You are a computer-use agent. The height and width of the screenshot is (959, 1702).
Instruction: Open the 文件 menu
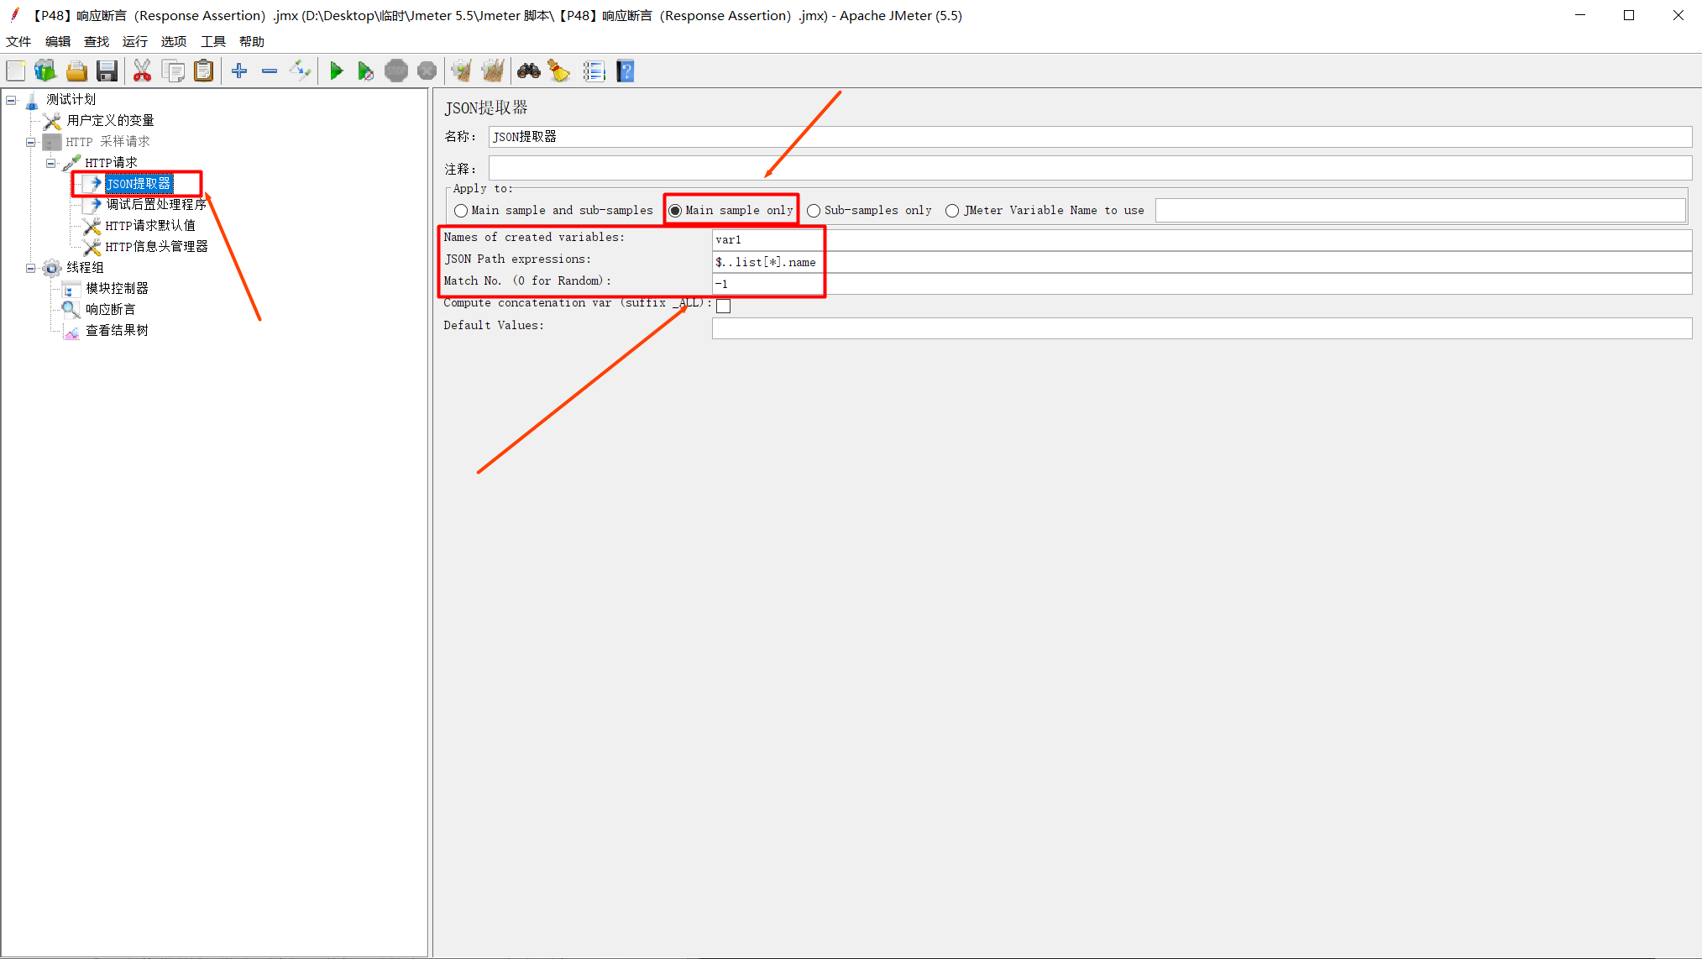[x=18, y=41]
